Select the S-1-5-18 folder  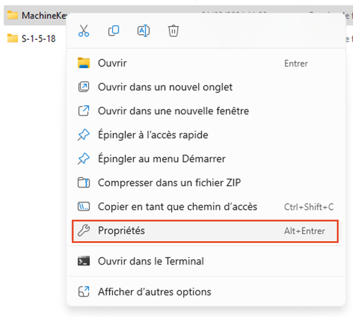[x=32, y=38]
